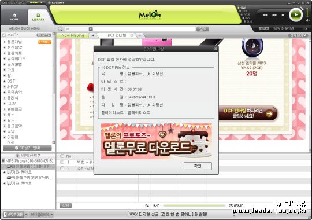Select the 국악 category
The height and width of the screenshot is (220, 312).
(11, 131)
